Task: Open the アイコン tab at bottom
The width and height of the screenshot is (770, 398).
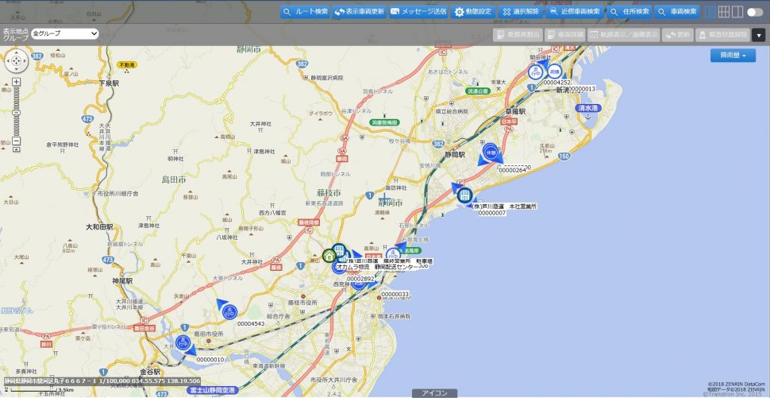Action: point(435,393)
